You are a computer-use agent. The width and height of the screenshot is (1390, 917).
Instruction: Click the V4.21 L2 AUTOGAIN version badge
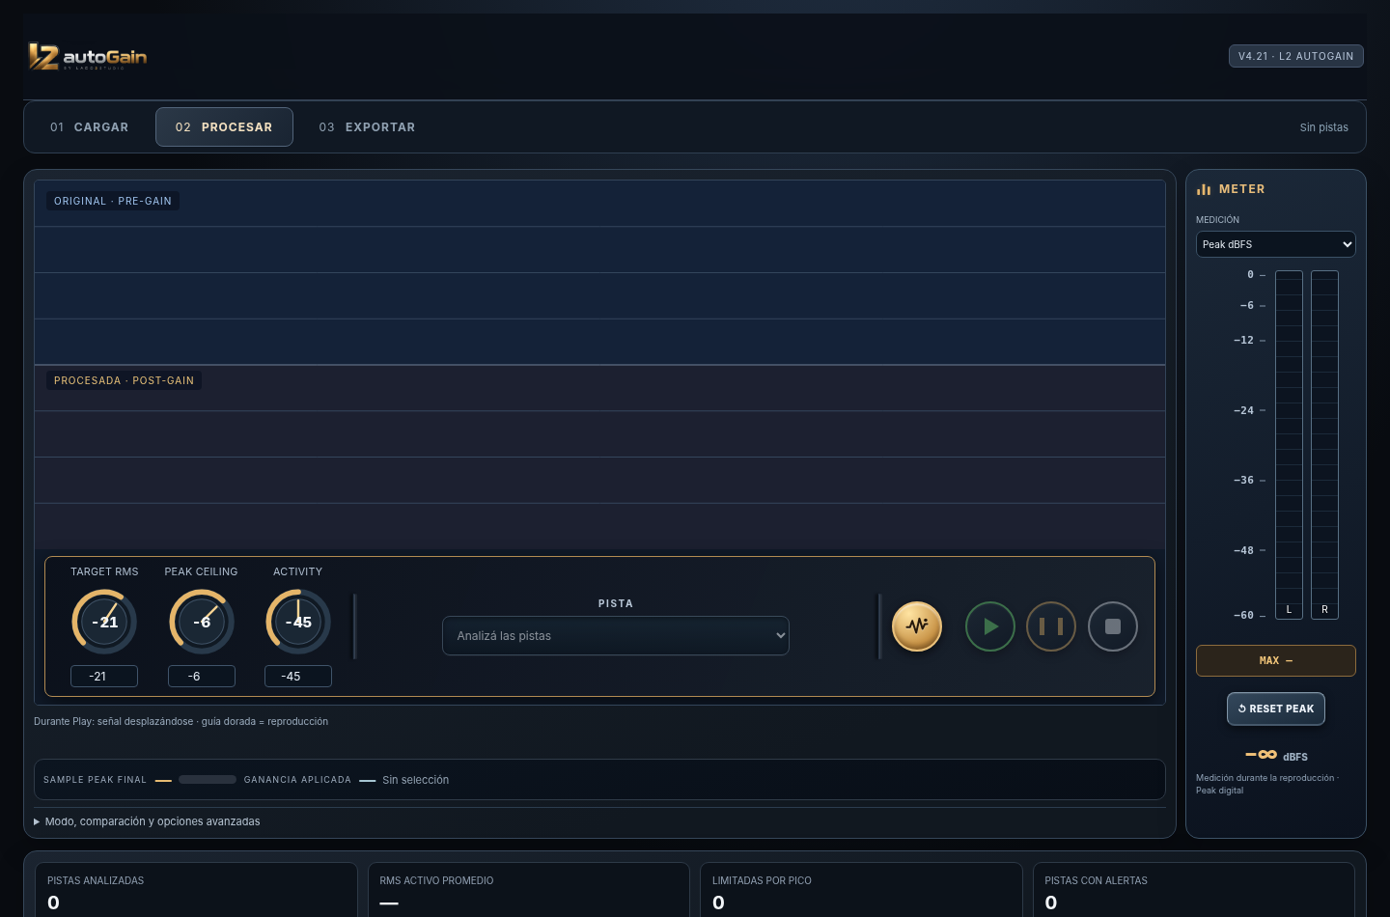pos(1295,56)
